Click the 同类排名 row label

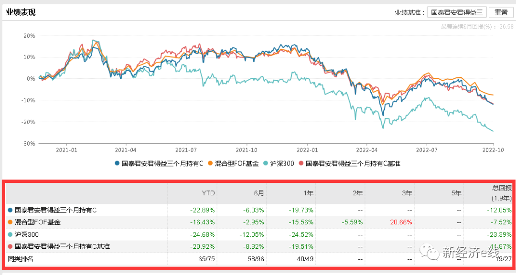pos(21,259)
